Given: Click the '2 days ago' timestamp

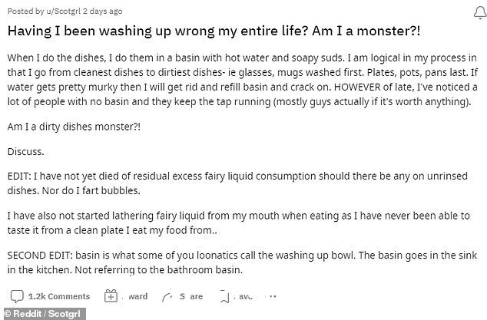Looking at the screenshot, I should (102, 12).
